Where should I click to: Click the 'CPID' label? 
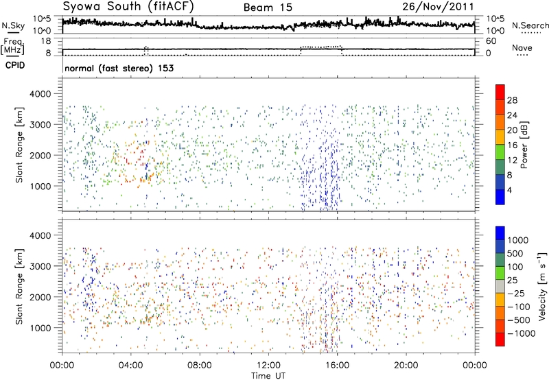[15, 65]
